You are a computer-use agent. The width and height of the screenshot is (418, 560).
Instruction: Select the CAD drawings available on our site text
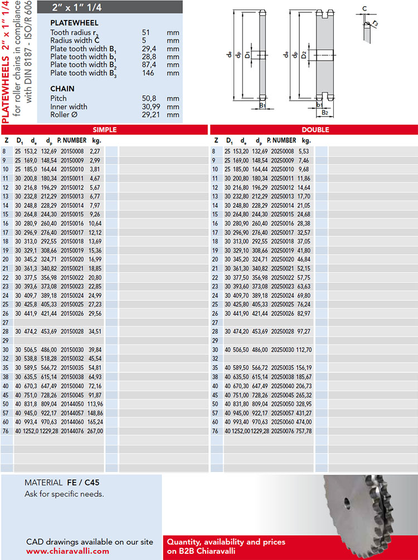pos(90,542)
